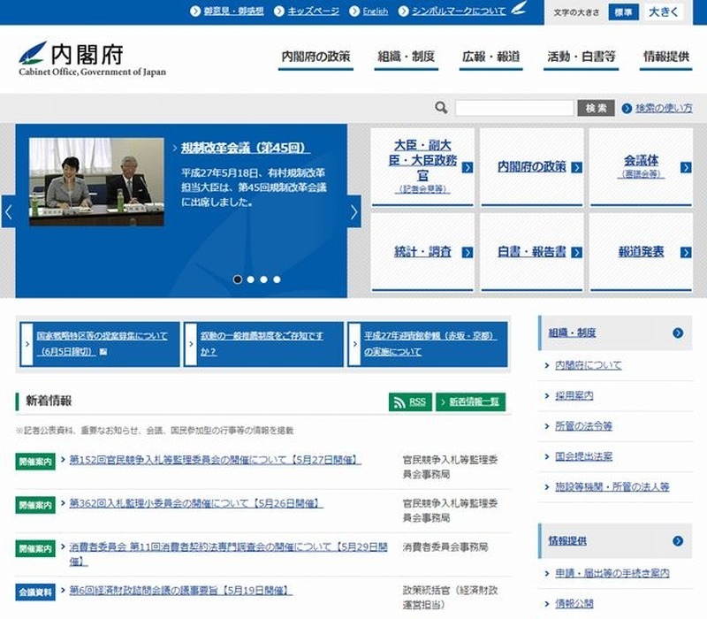
Task: Click arrow icon beside 情報提供 sidebar heading
Action: pyautogui.click(x=678, y=541)
